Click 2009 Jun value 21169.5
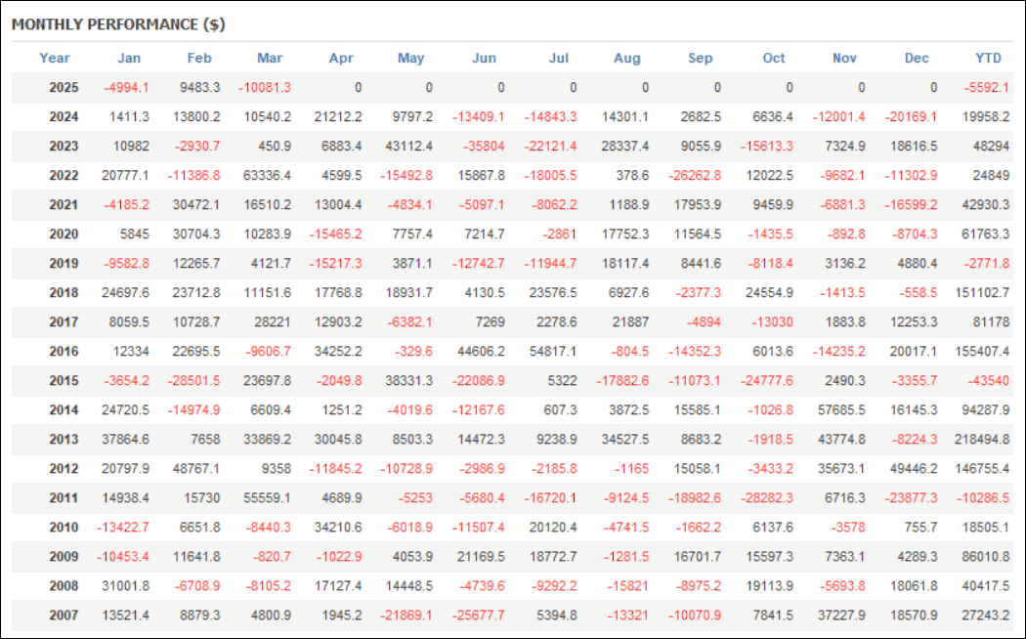Viewport: 1026px width, 639px height. tap(481, 557)
